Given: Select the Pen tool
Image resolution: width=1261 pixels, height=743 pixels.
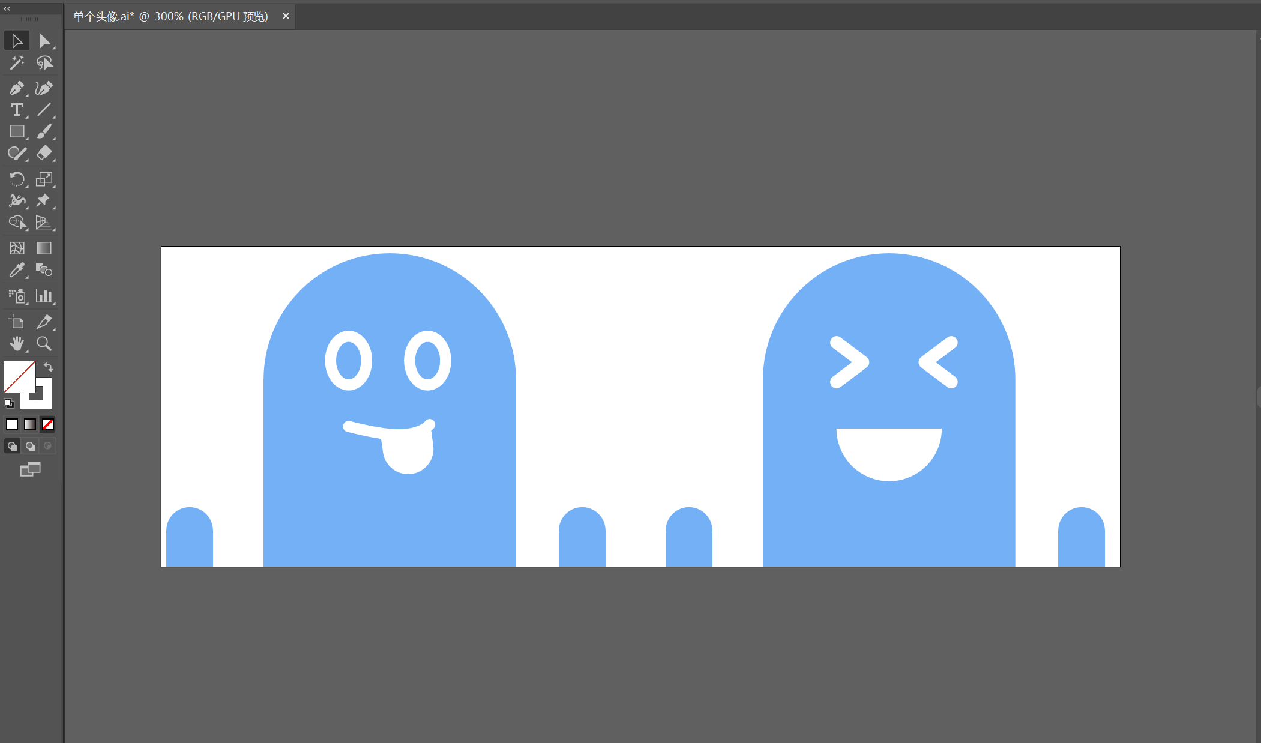Looking at the screenshot, I should 17,88.
